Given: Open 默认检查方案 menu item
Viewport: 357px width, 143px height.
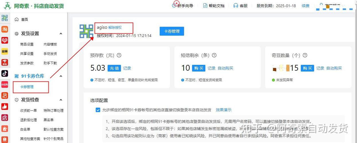Looking at the screenshot, I should coord(54,130).
